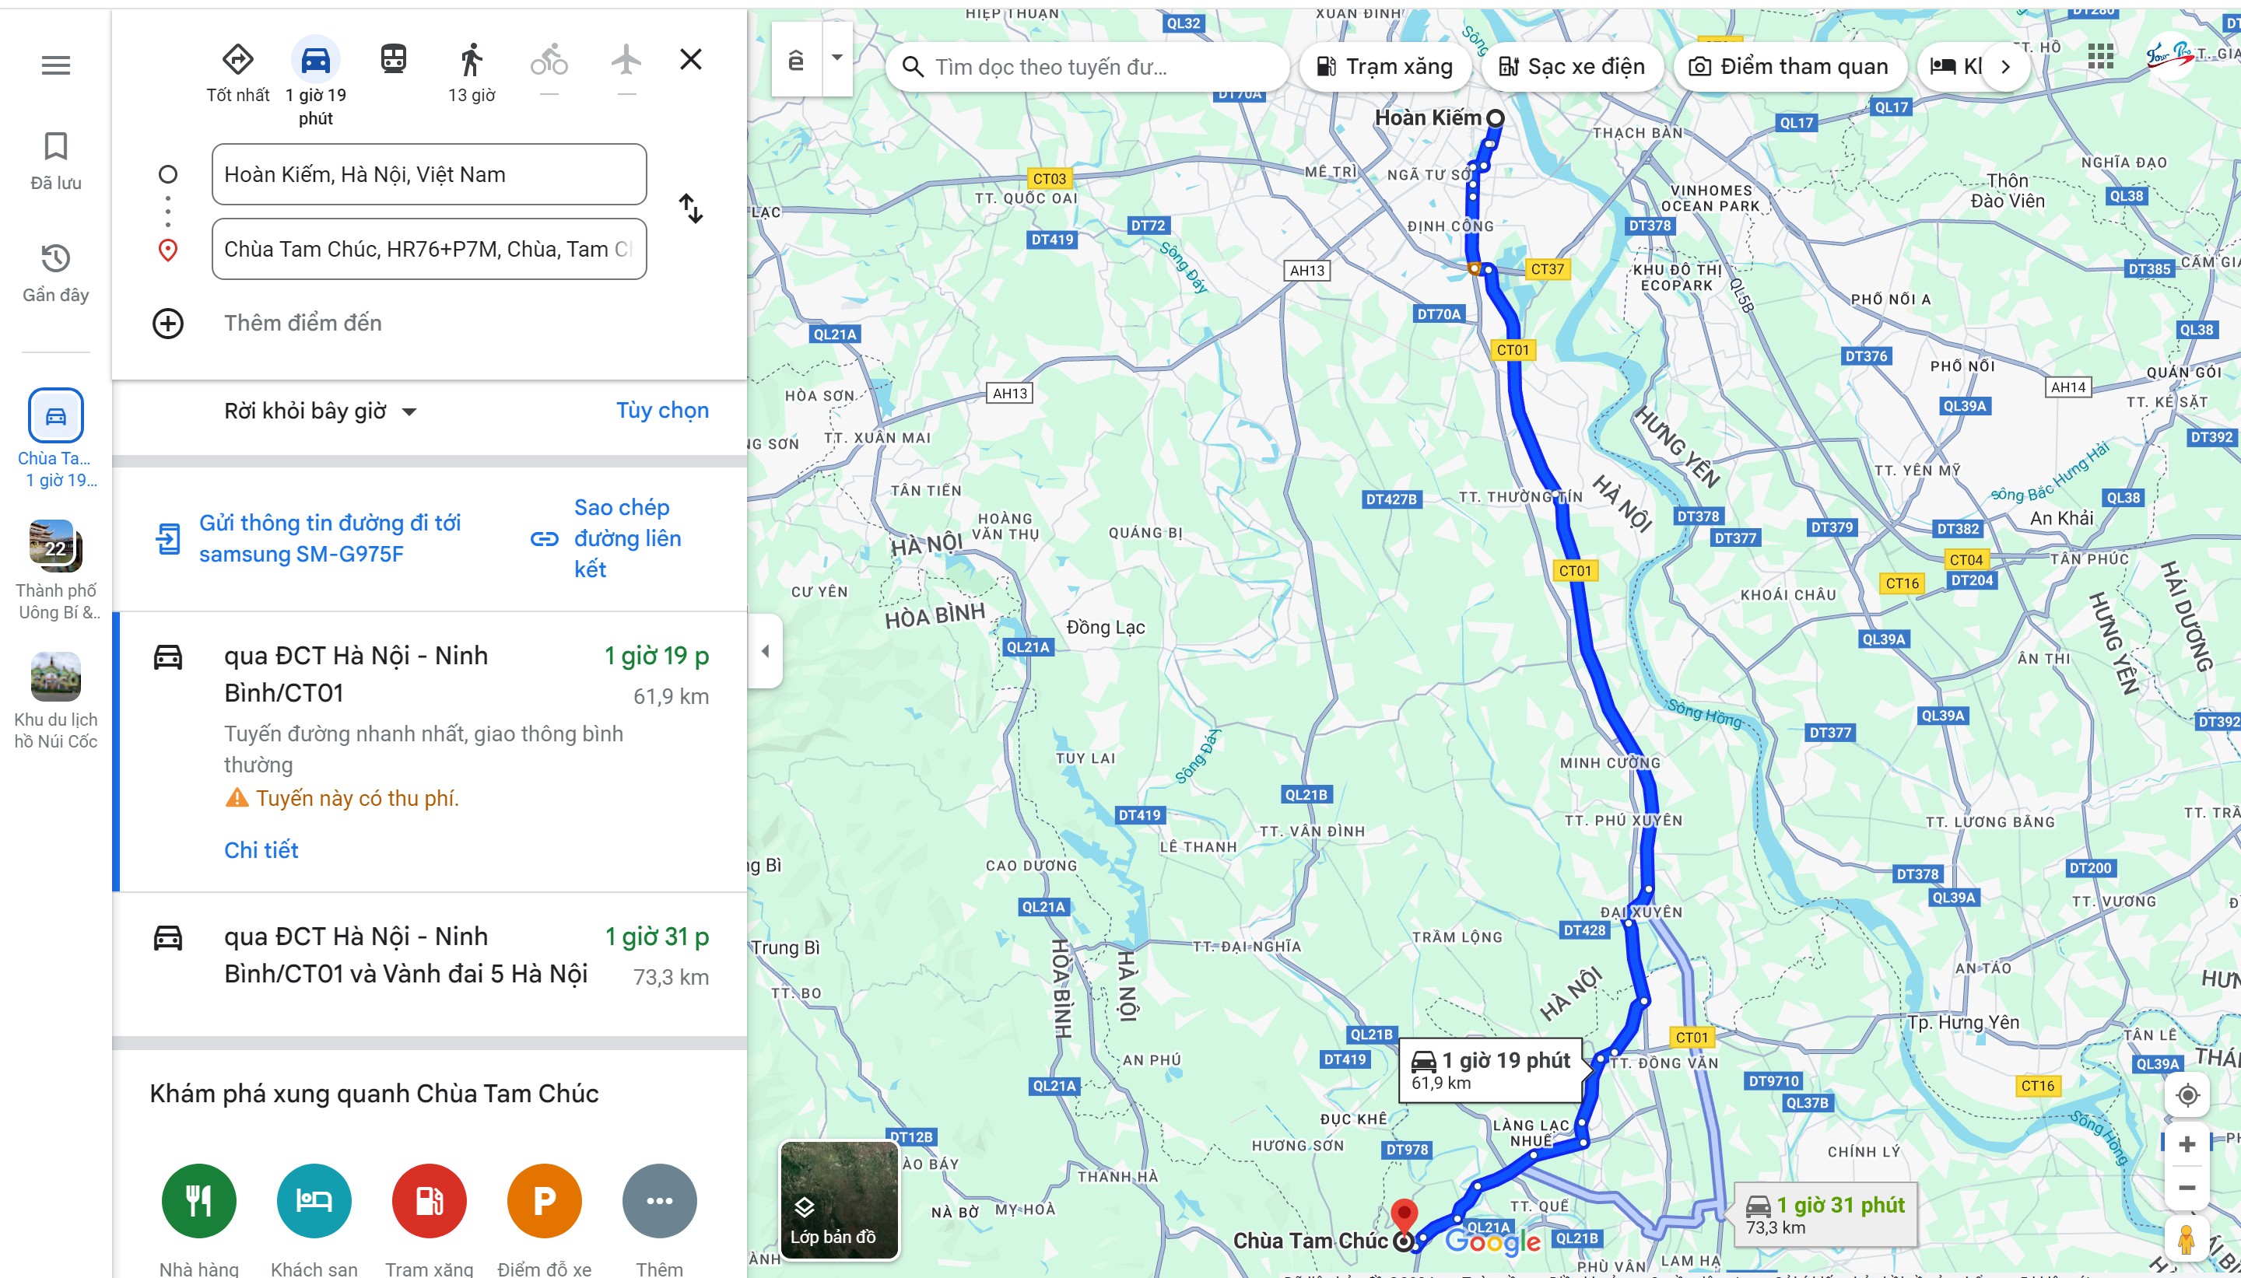
Task: Click the add destination plus icon
Action: pyautogui.click(x=167, y=323)
